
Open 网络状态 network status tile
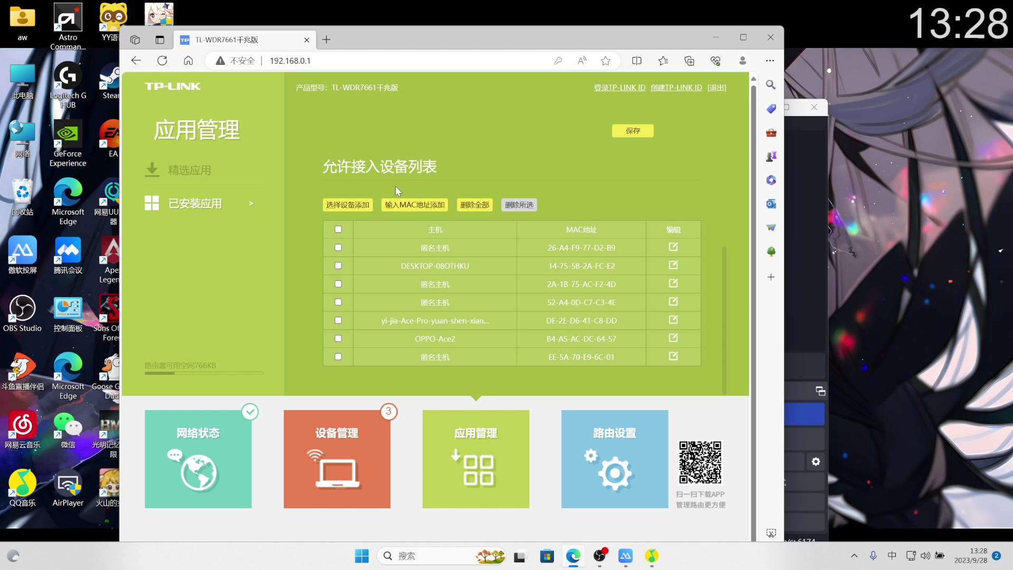(198, 459)
